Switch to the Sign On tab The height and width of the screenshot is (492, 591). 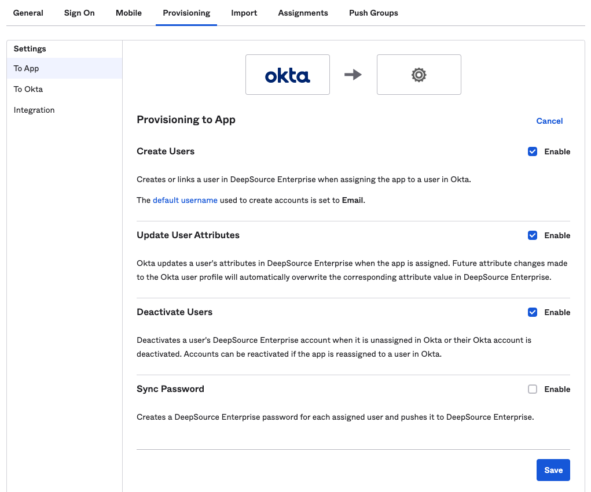pyautogui.click(x=79, y=13)
